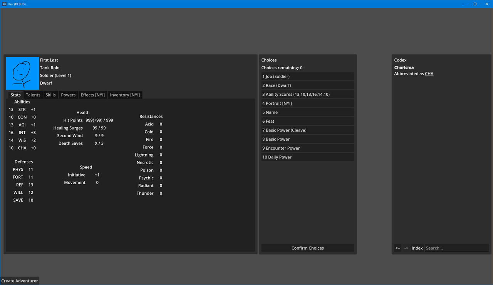Image resolution: width=493 pixels, height=285 pixels.
Task: Click the Radiant resistance label
Action: (146, 186)
